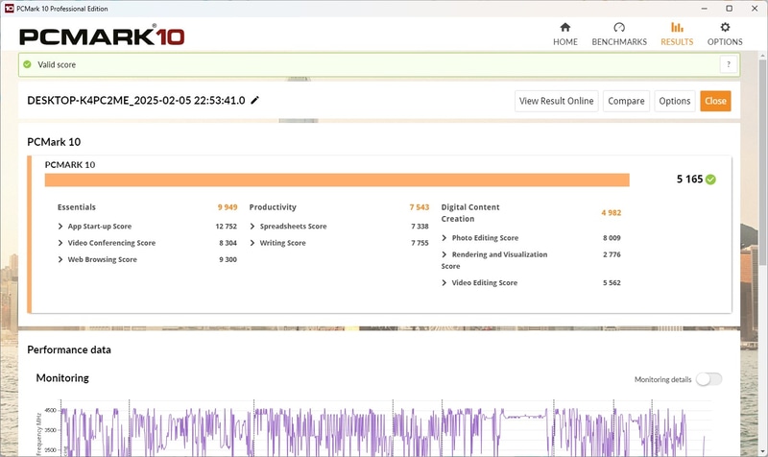Toggle the Monitoring details switch
768x457 pixels.
pos(708,379)
